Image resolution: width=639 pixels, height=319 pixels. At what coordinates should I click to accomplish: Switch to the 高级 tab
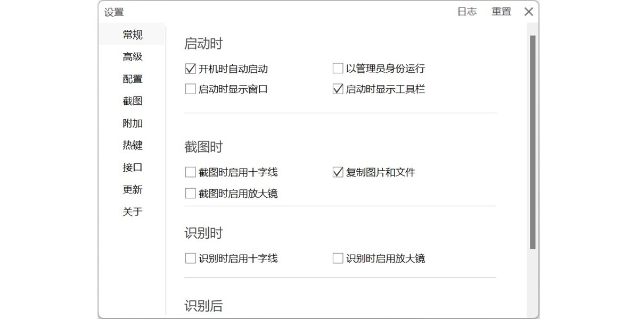133,57
